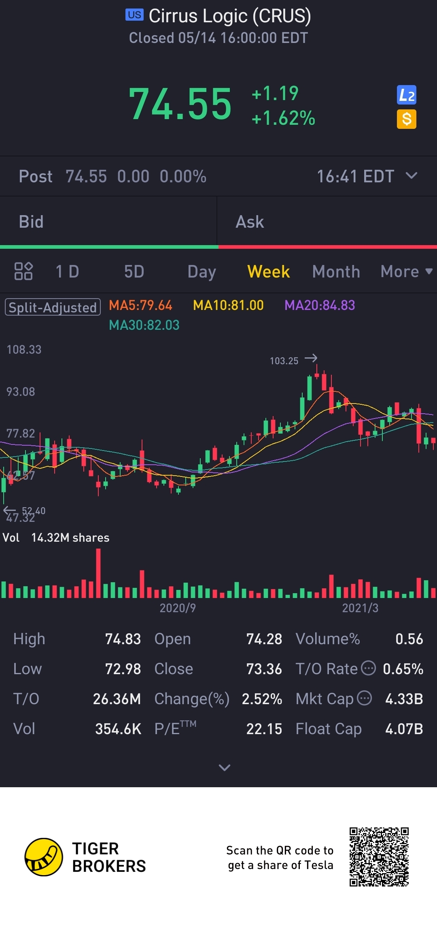Viewport: 437px width, 927px height.
Task: Tap the MA30:82.03 indicator label
Action: click(144, 325)
